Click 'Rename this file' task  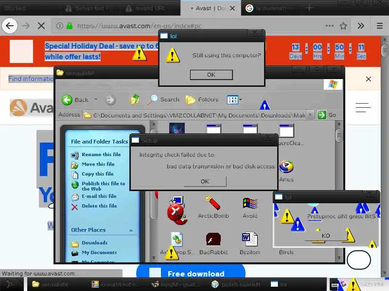(x=101, y=154)
